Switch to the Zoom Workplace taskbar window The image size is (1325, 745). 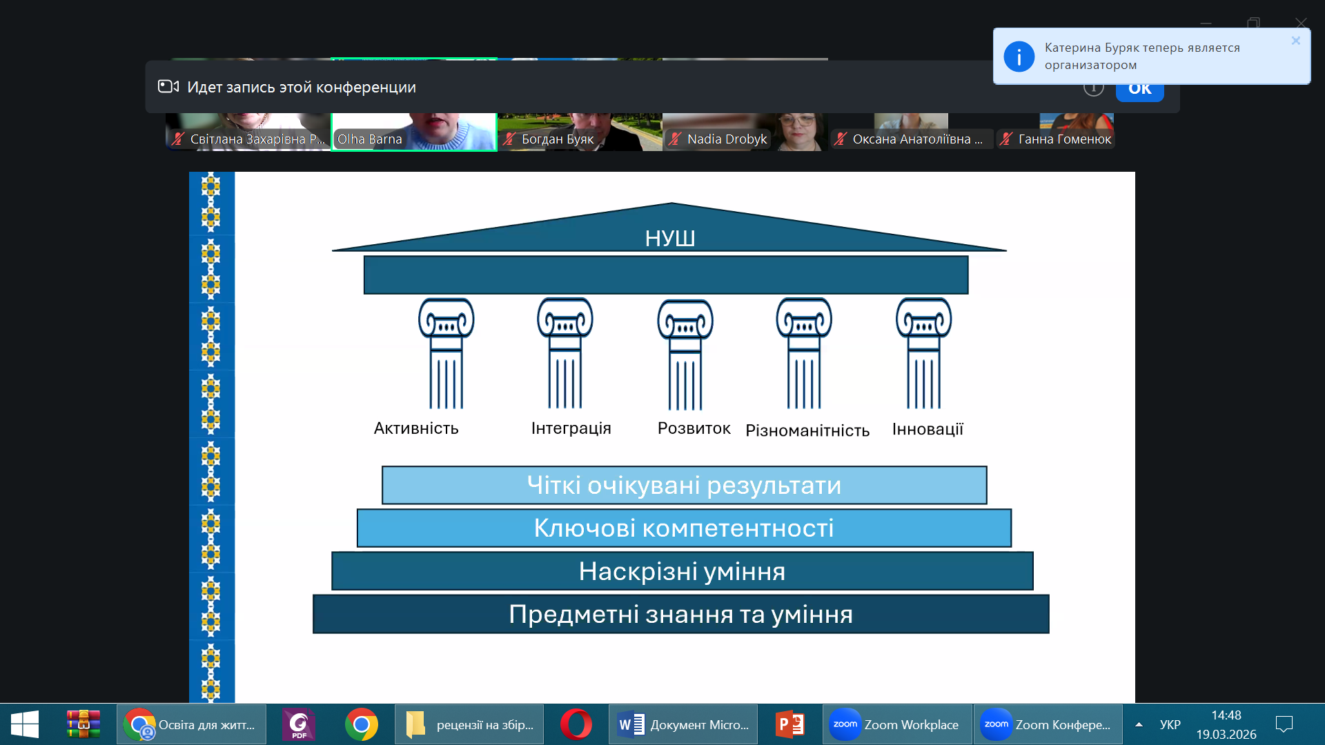(897, 724)
